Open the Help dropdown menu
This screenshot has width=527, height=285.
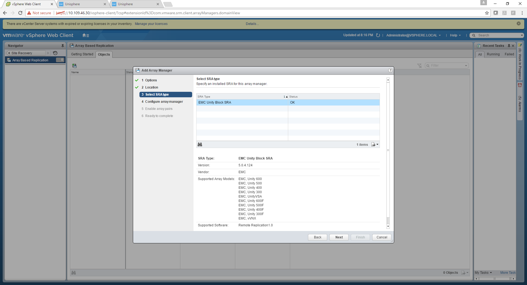click(x=455, y=35)
